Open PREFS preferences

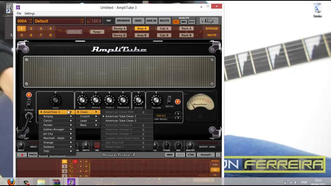(x=33, y=155)
